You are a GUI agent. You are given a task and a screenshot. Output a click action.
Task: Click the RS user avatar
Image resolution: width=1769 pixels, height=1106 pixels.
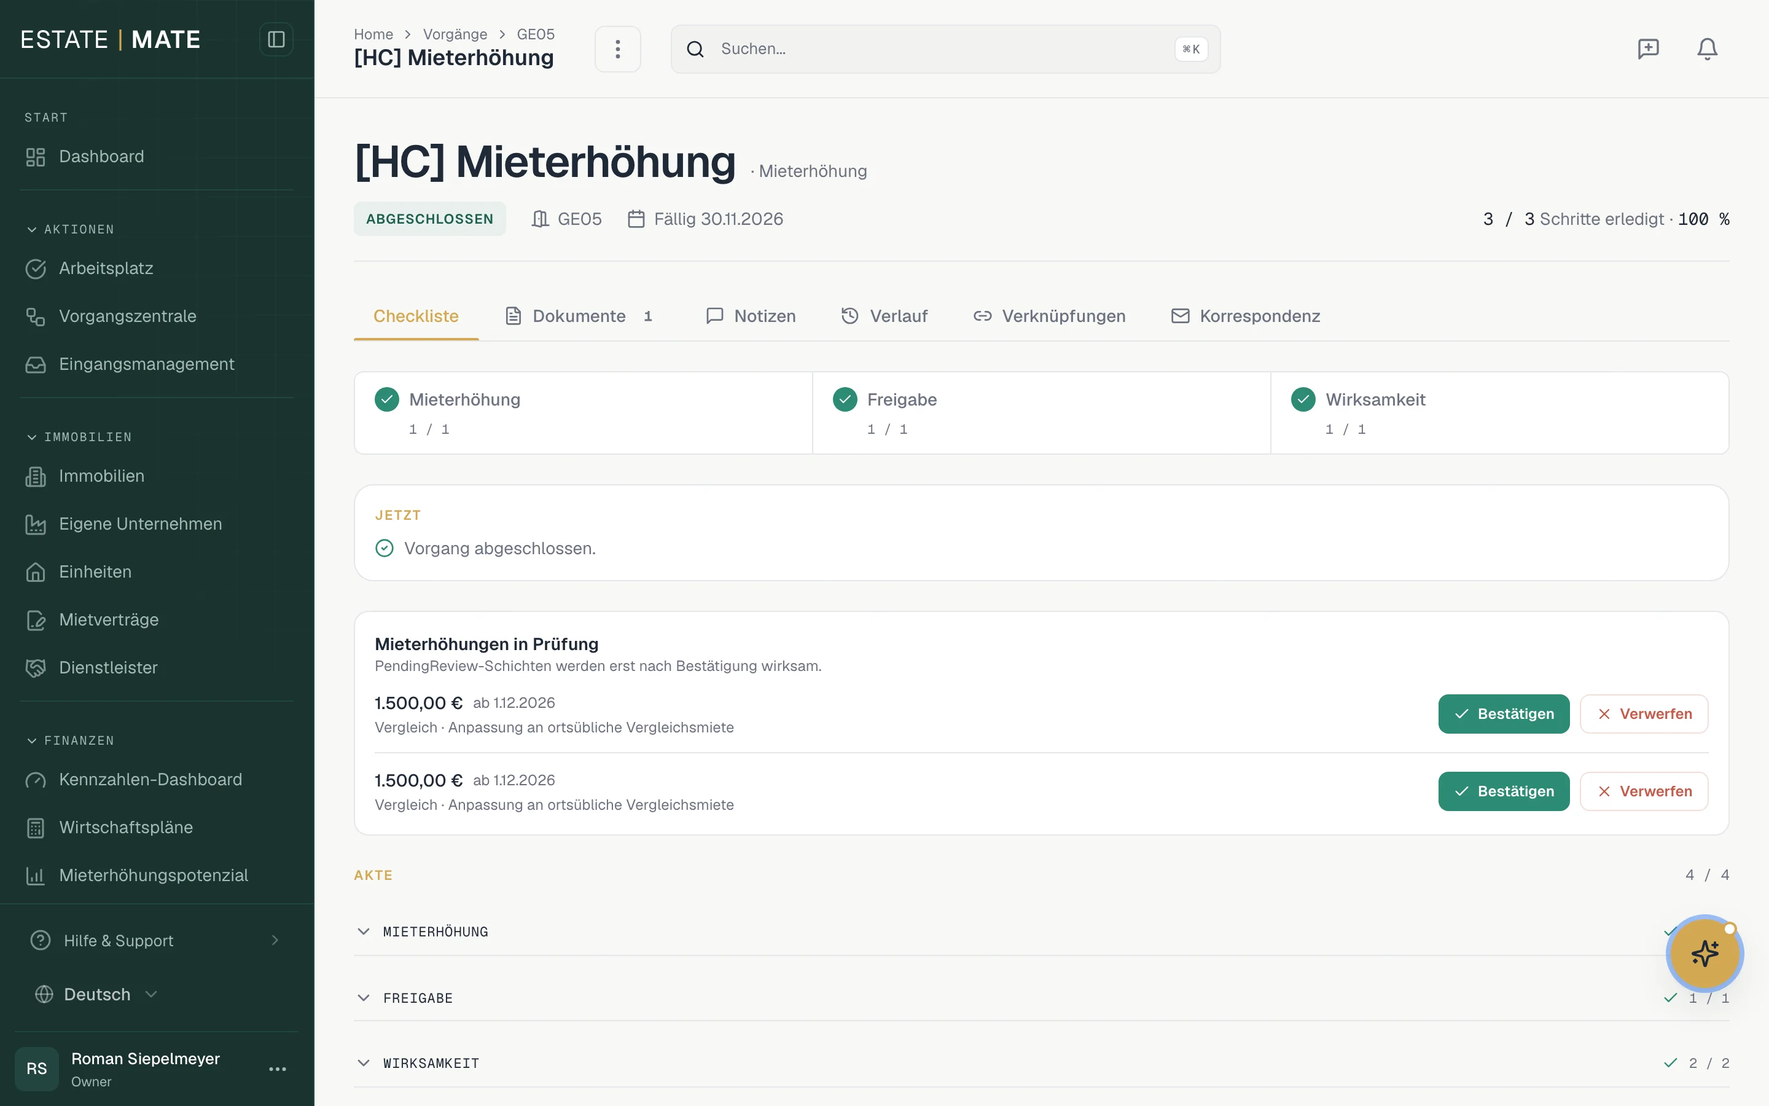tap(37, 1069)
